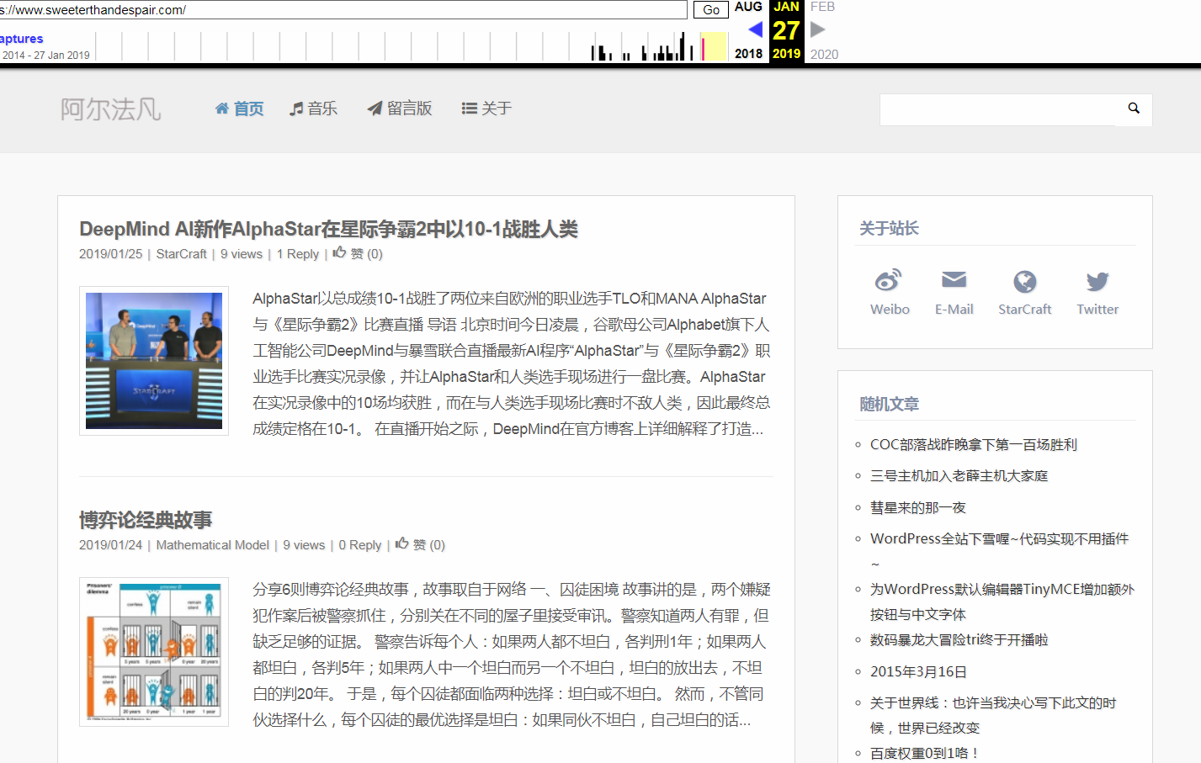
Task: Click the 2019/01/24 post date
Action: click(111, 545)
